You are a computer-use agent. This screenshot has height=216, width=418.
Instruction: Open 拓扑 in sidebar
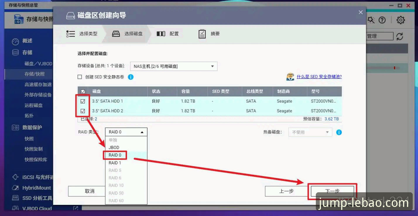point(29,116)
